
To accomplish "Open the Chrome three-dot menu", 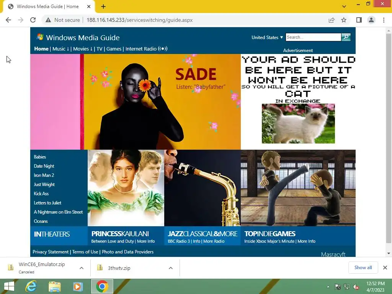I will [384, 20].
